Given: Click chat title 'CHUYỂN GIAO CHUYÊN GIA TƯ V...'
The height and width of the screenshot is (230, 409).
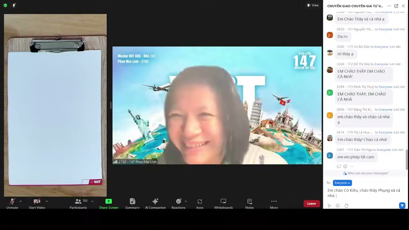Looking at the screenshot, I should 355,6.
